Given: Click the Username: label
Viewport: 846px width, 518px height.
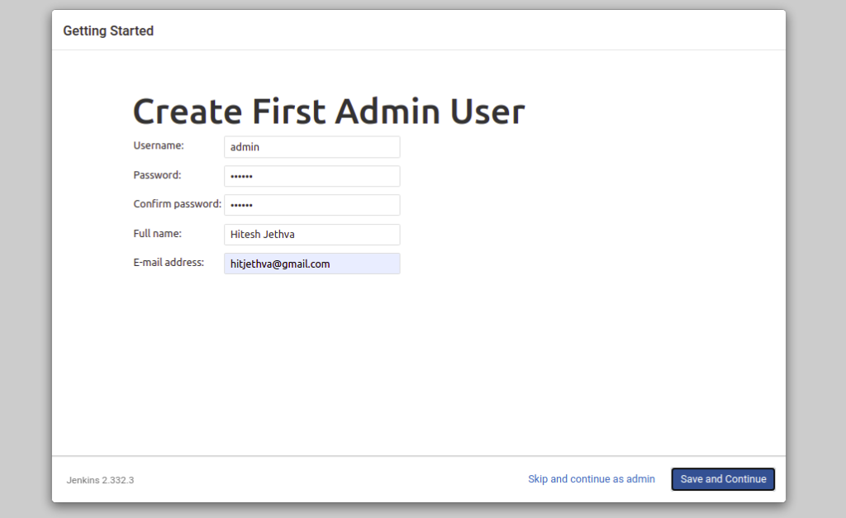Looking at the screenshot, I should 159,145.
